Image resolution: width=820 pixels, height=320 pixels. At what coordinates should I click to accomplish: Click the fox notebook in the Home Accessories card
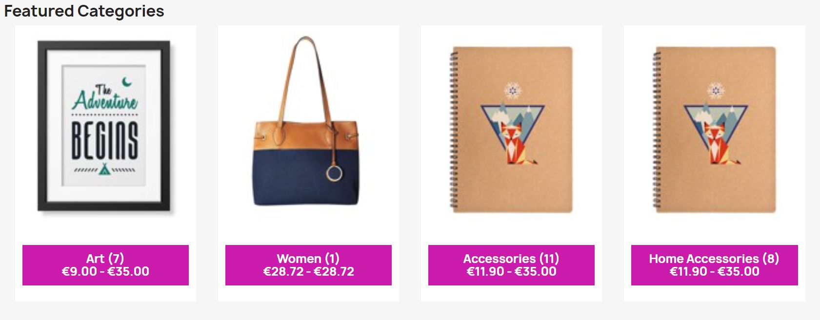tap(714, 130)
